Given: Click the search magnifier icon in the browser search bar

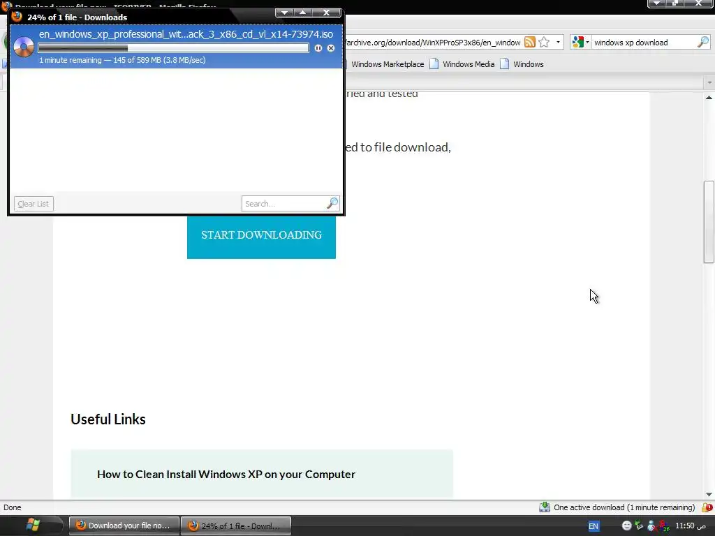Looking at the screenshot, I should click(x=703, y=43).
